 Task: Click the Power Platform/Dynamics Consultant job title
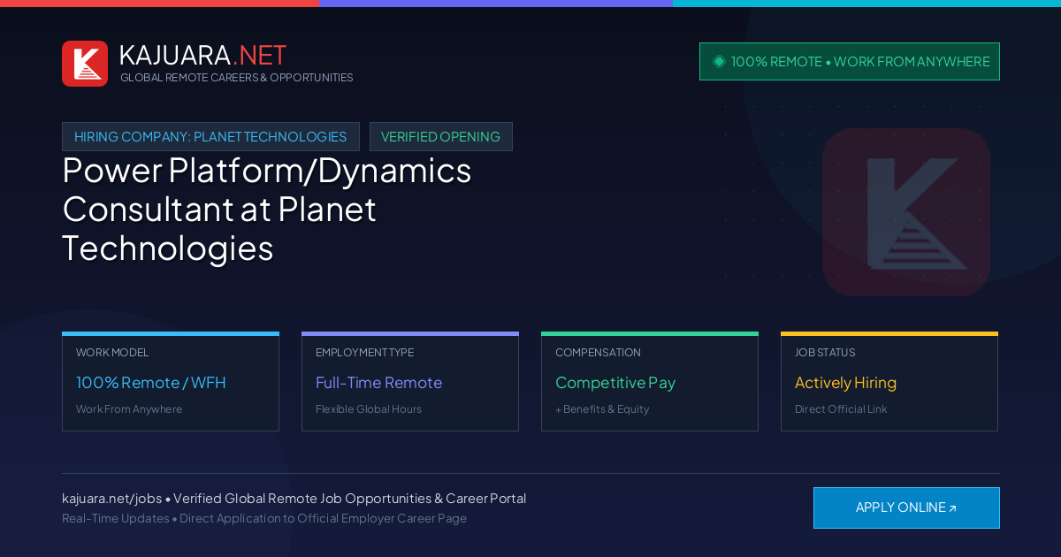pyautogui.click(x=267, y=209)
